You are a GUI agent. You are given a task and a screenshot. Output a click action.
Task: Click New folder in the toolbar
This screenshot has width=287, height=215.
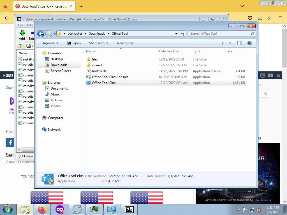125,43
